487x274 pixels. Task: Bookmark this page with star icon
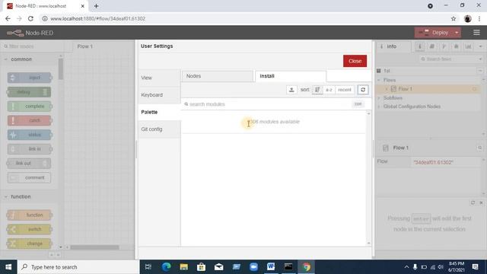454,18
